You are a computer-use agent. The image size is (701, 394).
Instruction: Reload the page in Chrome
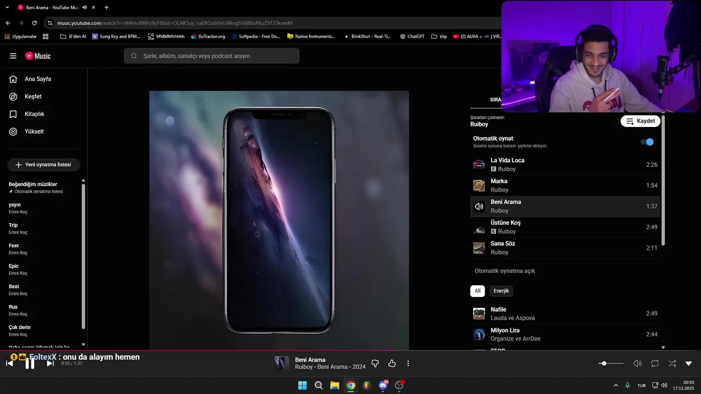point(34,23)
